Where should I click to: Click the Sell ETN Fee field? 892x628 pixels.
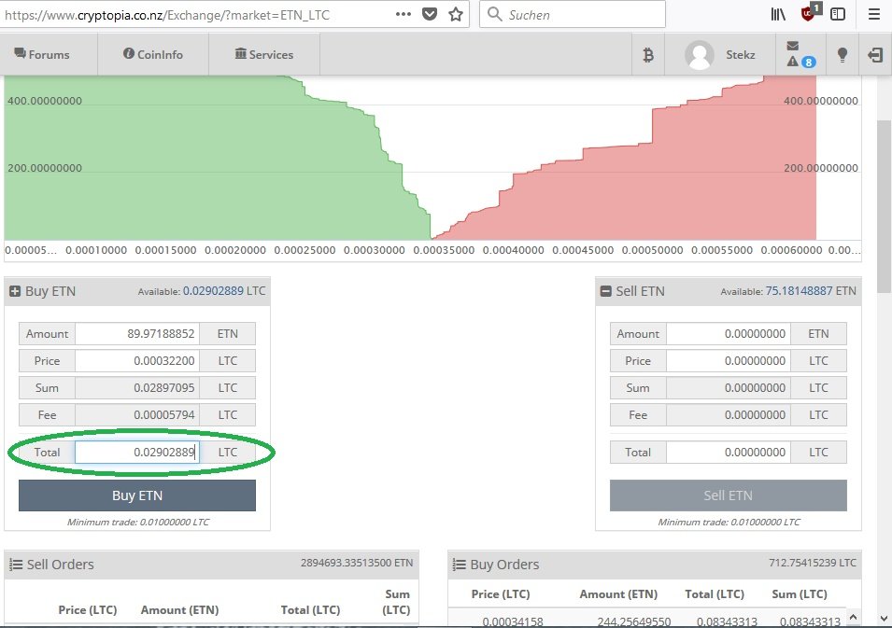point(729,415)
